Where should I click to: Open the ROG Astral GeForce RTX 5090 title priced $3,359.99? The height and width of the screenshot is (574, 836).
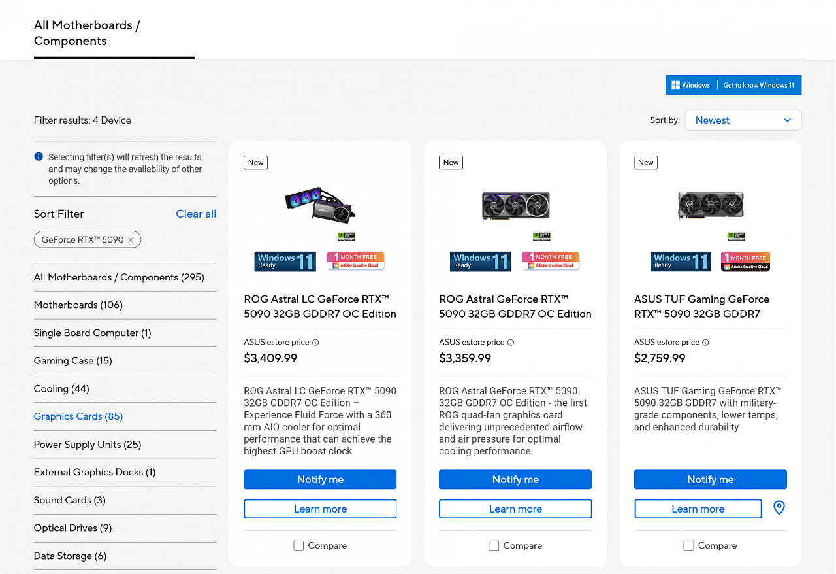click(x=515, y=307)
